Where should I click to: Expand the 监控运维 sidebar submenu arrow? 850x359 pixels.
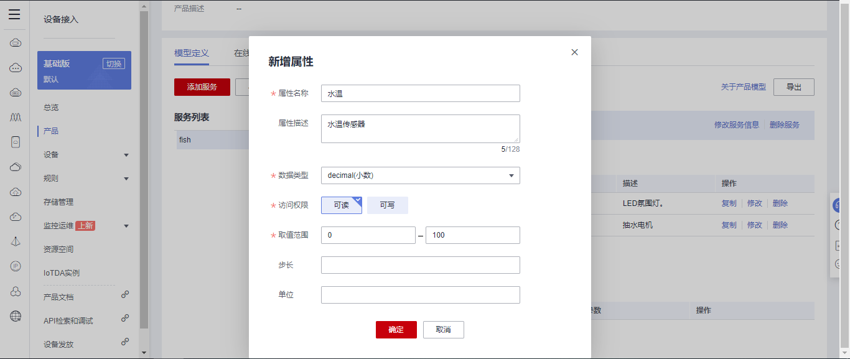[x=126, y=226]
